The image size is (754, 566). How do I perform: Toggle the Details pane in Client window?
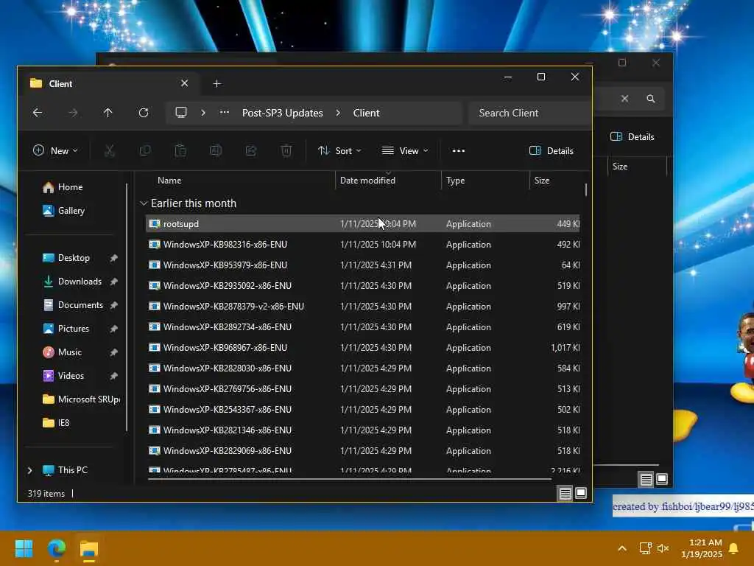tap(551, 150)
